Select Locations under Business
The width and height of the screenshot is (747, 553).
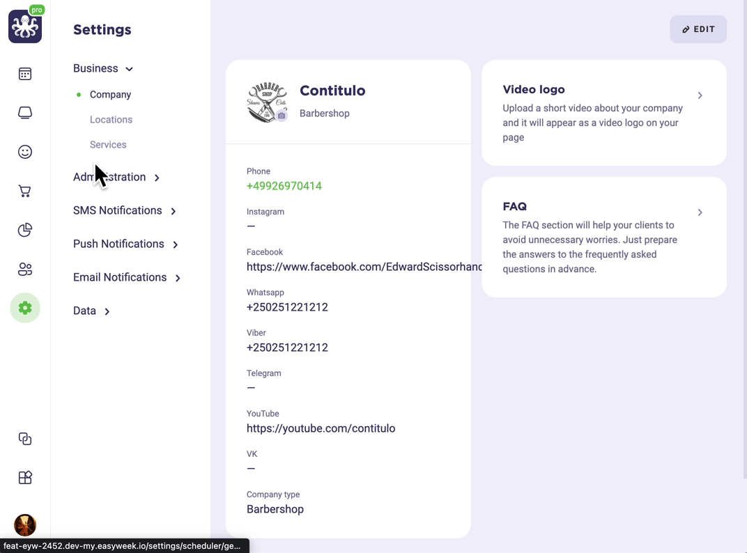(x=111, y=120)
